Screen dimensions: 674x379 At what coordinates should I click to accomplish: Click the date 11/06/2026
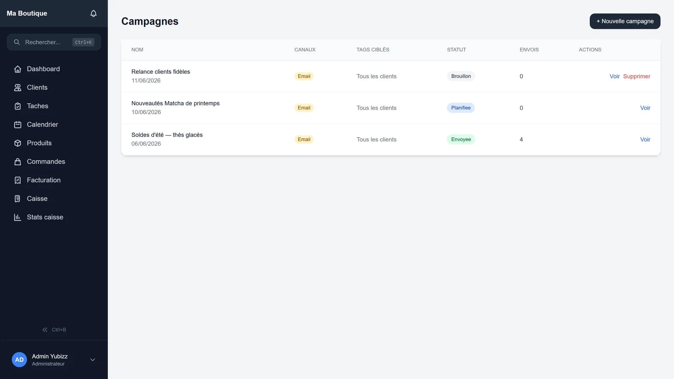[146, 80]
